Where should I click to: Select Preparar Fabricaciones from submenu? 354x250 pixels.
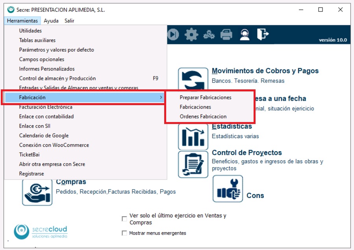pos(205,97)
